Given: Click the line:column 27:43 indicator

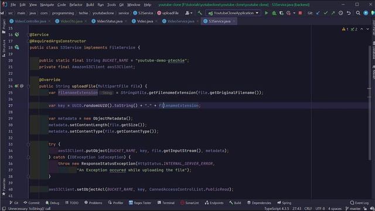Looking at the screenshot, I should point(296,209).
